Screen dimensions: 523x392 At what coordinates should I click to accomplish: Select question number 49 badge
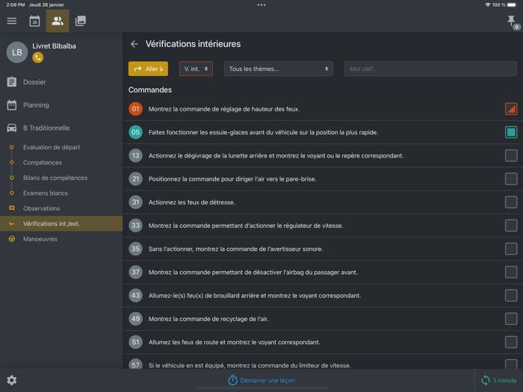(135, 319)
